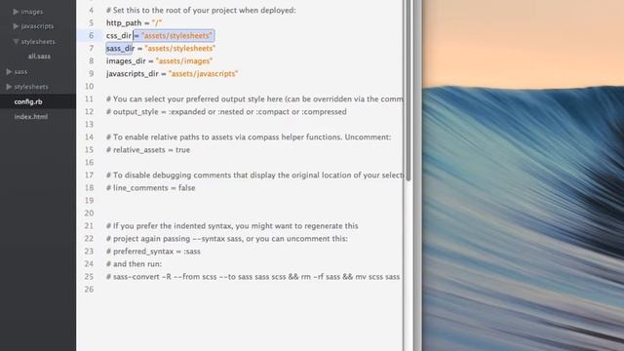Click line number 12 in gutter
Image resolution: width=624 pixels, height=351 pixels.
click(89, 112)
